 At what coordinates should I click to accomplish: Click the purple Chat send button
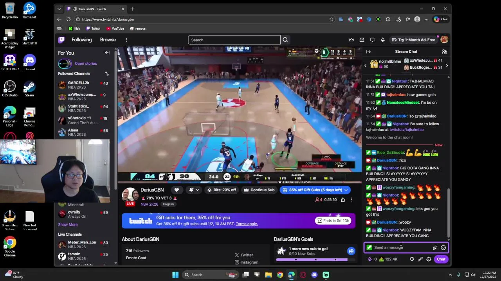pyautogui.click(x=441, y=259)
